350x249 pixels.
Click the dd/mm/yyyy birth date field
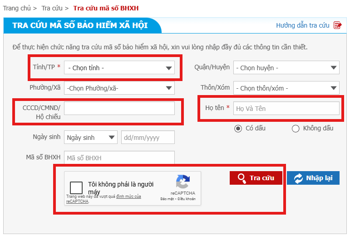148,138
